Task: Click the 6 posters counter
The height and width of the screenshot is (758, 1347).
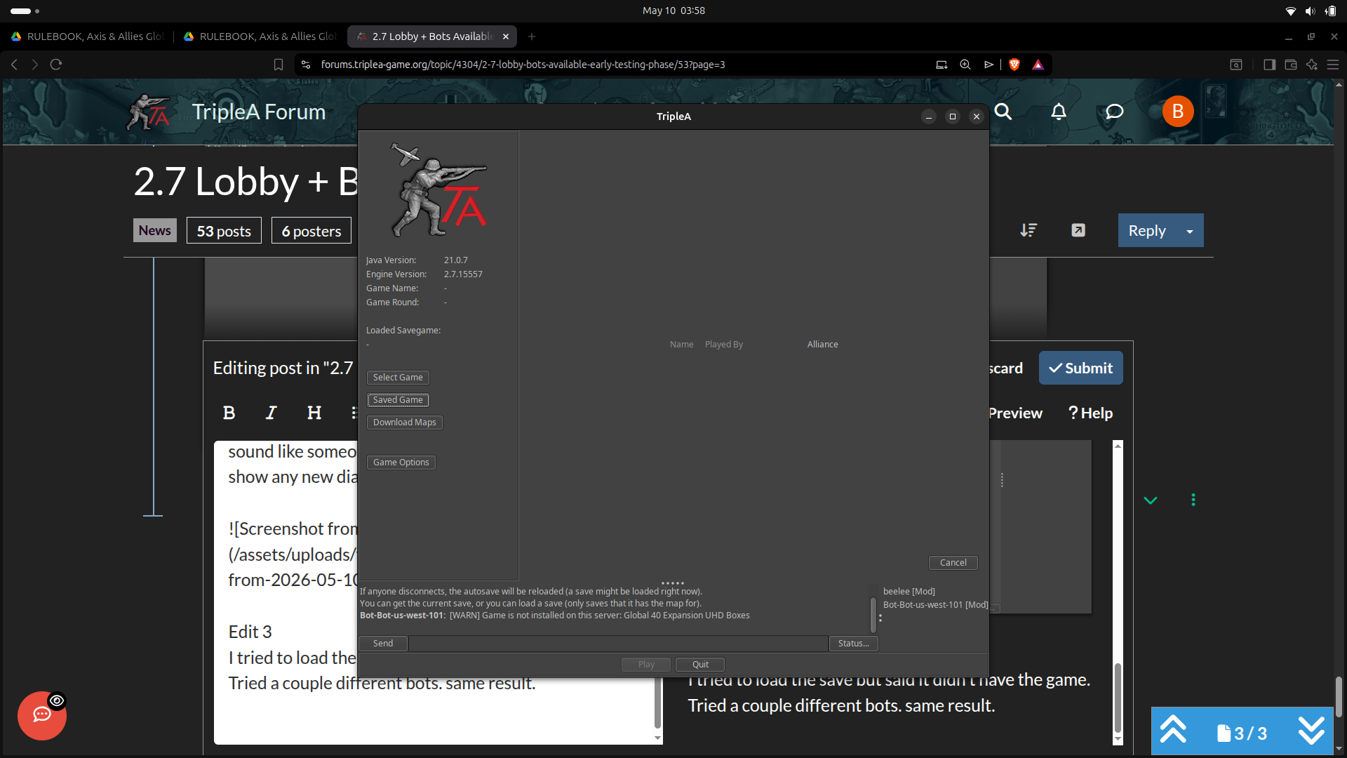Action: coord(311,230)
